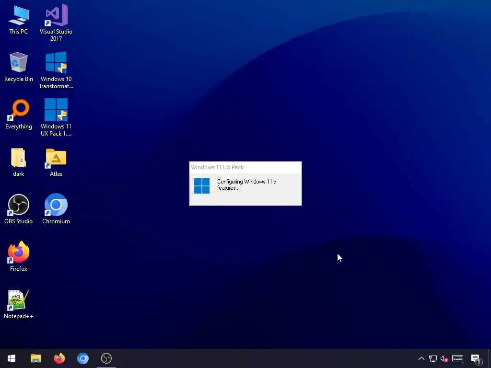This screenshot has width=491, height=368.
Task: Select the Everything search shortcut
Action: click(x=19, y=114)
